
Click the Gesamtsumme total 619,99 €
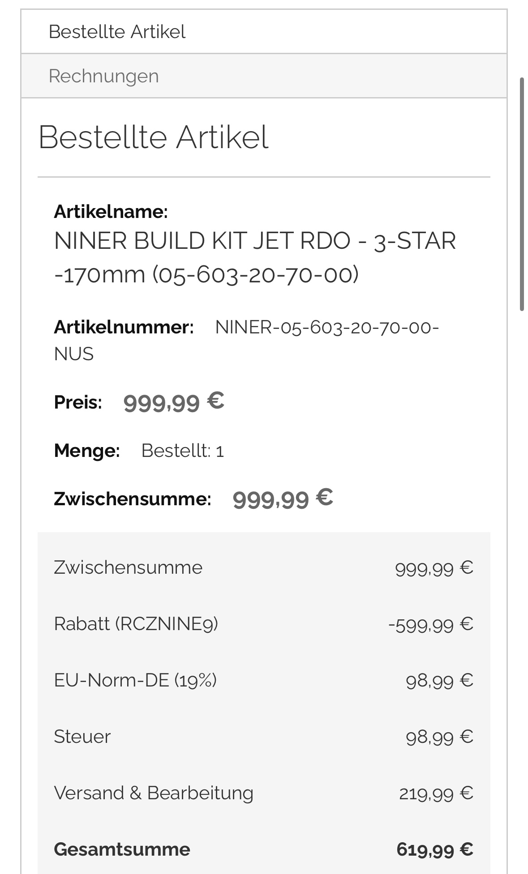434,849
